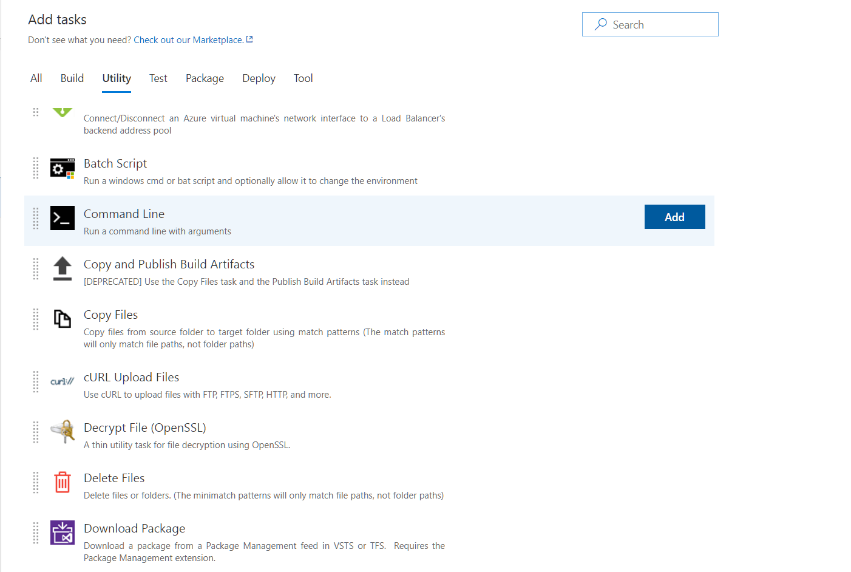Switch to the Deploy tab
The height and width of the screenshot is (572, 851).
point(259,78)
